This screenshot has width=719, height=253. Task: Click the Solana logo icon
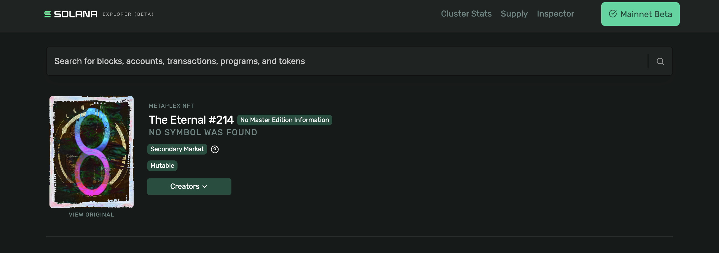click(47, 14)
